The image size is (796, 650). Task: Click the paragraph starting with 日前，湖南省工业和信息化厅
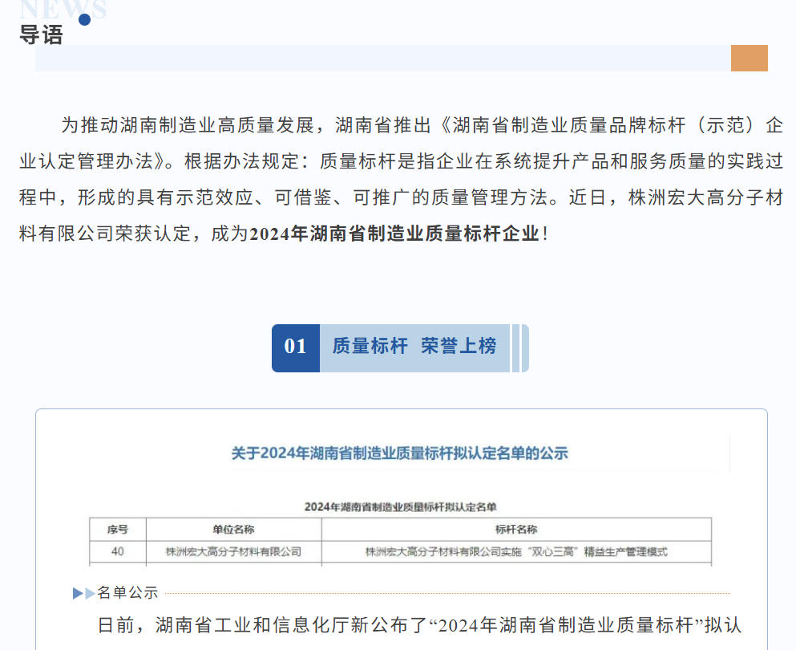(x=420, y=625)
